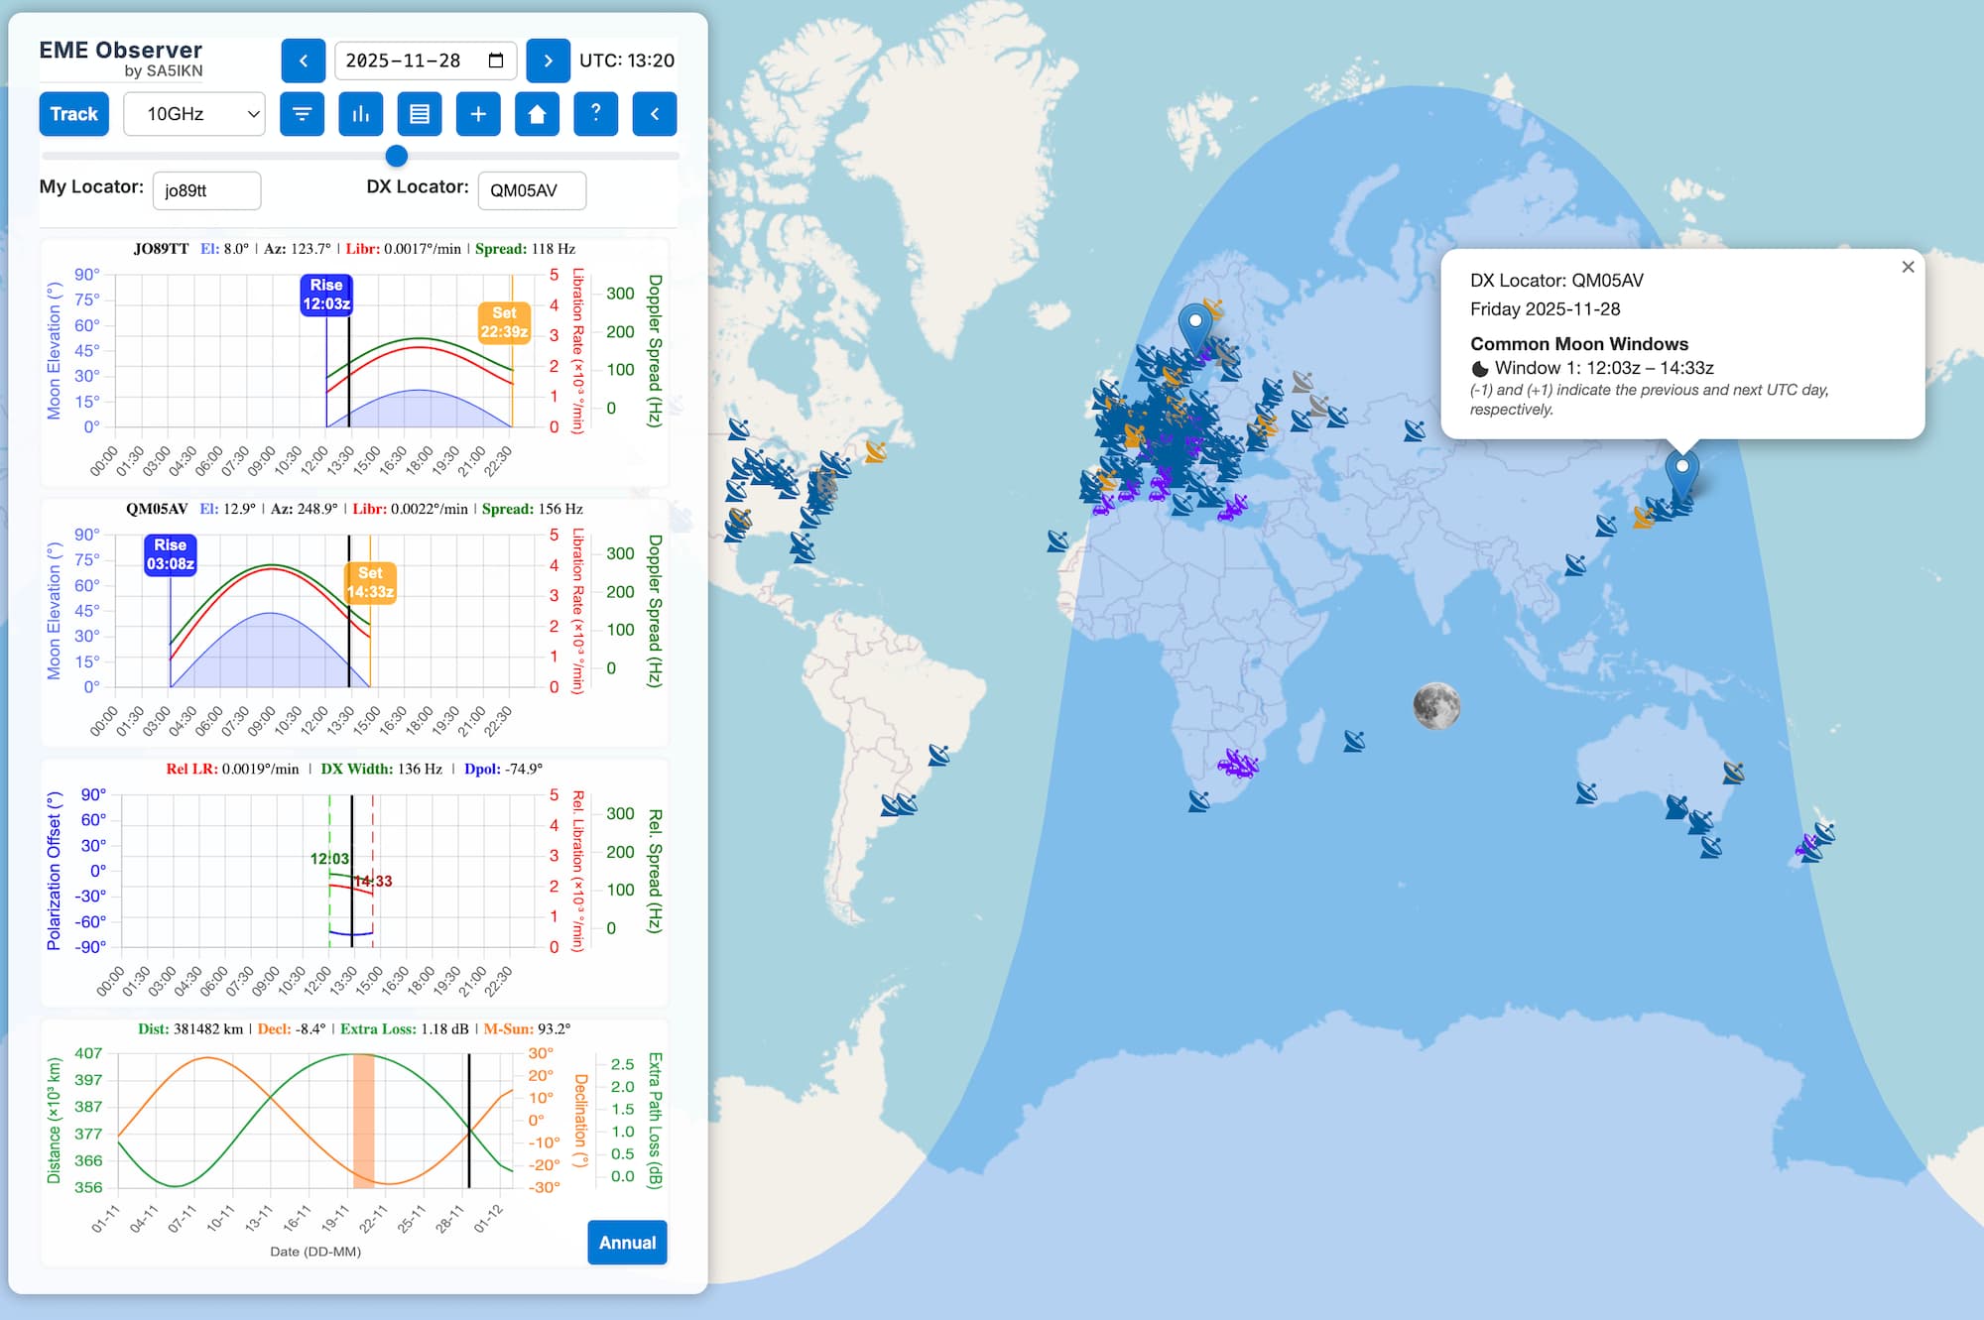Click the home icon button
This screenshot has height=1320, width=1984.
pos(537,114)
